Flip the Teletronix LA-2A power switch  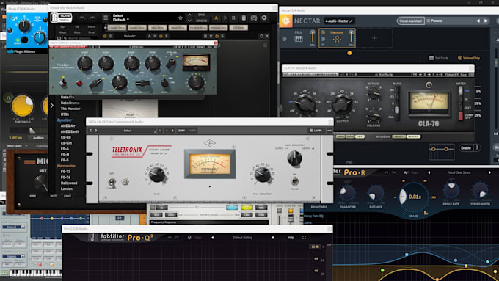point(294,180)
